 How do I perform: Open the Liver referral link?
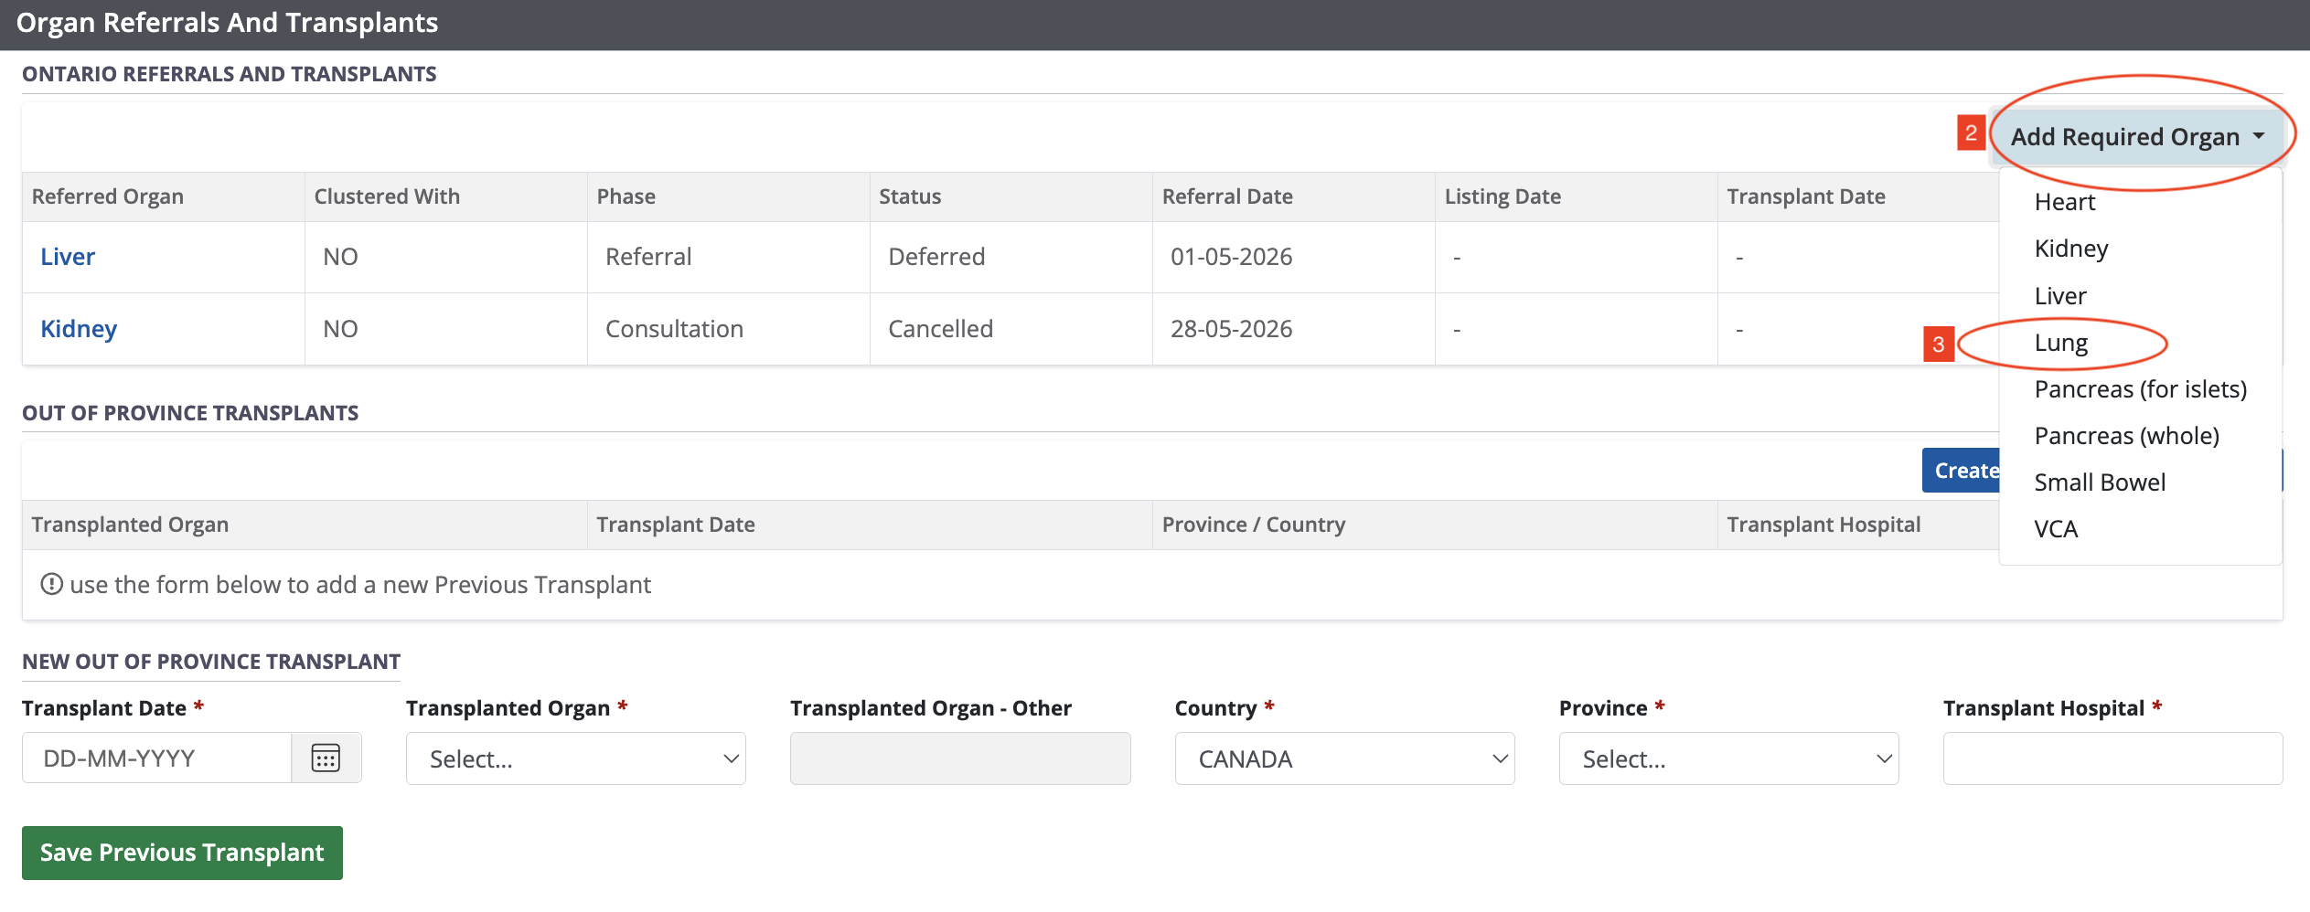pos(68,257)
